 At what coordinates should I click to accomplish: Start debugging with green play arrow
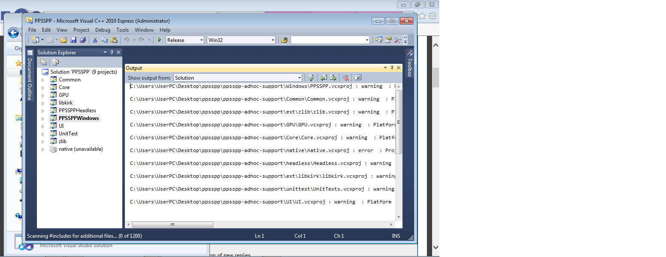[160, 40]
